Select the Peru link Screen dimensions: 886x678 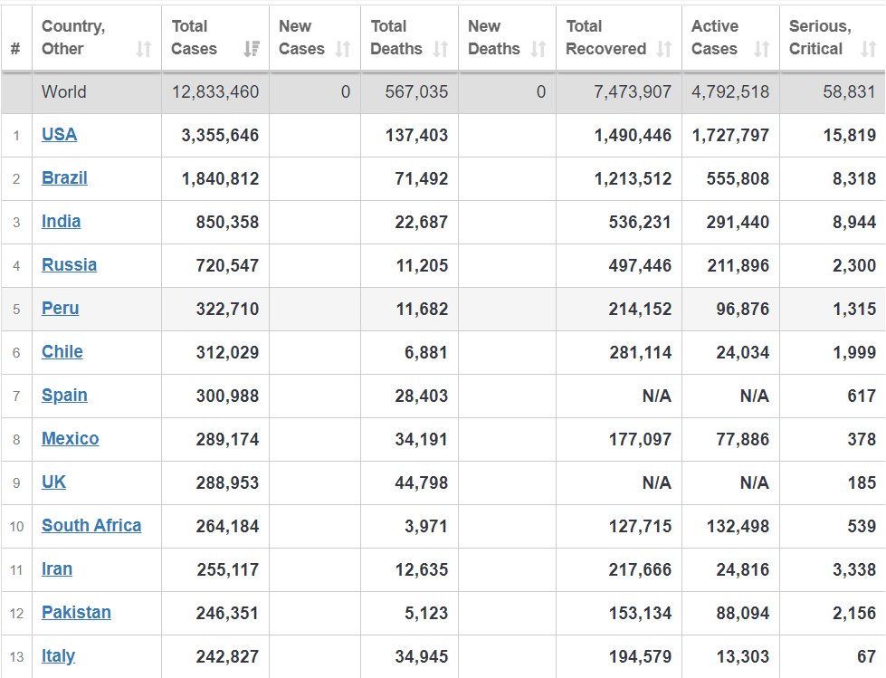pyautogui.click(x=60, y=309)
